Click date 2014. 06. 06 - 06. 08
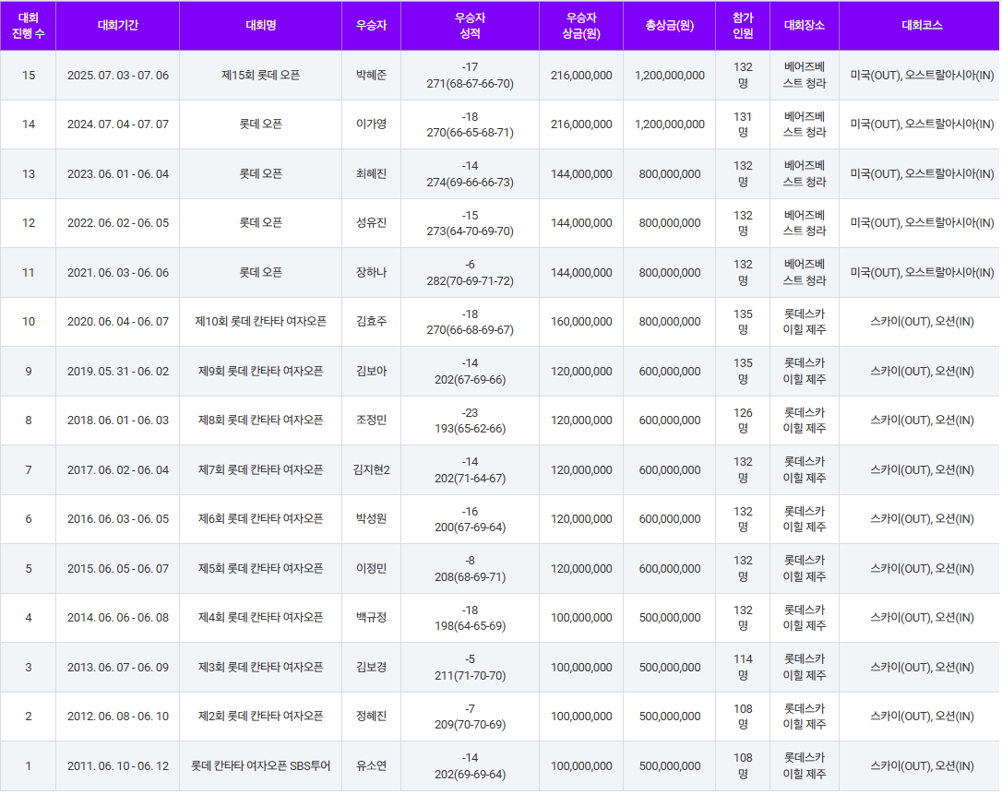Image resolution: width=1002 pixels, height=794 pixels. pos(118,618)
